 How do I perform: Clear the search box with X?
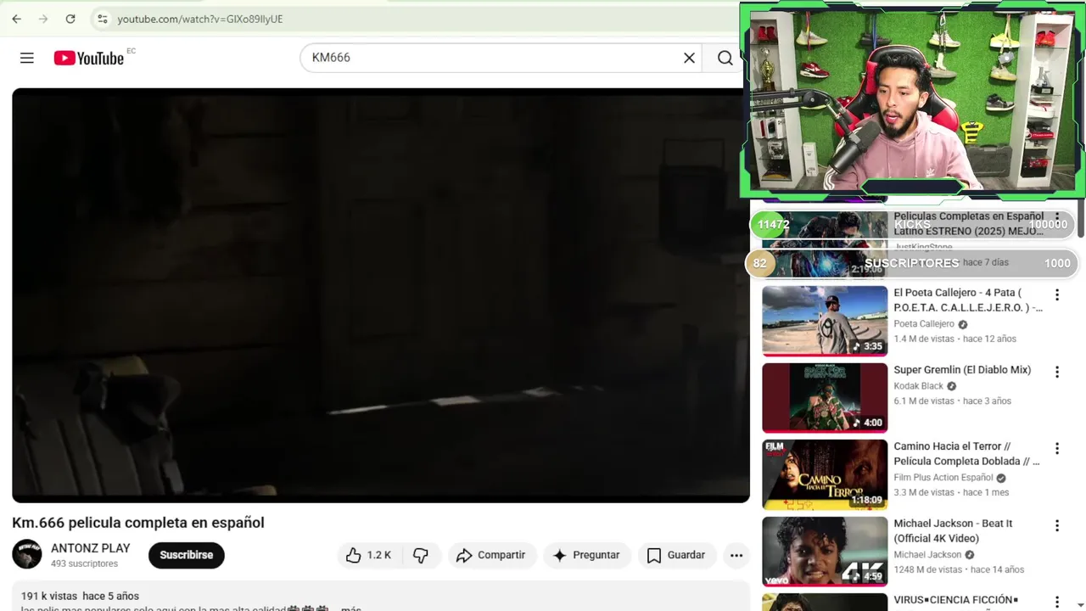690,58
